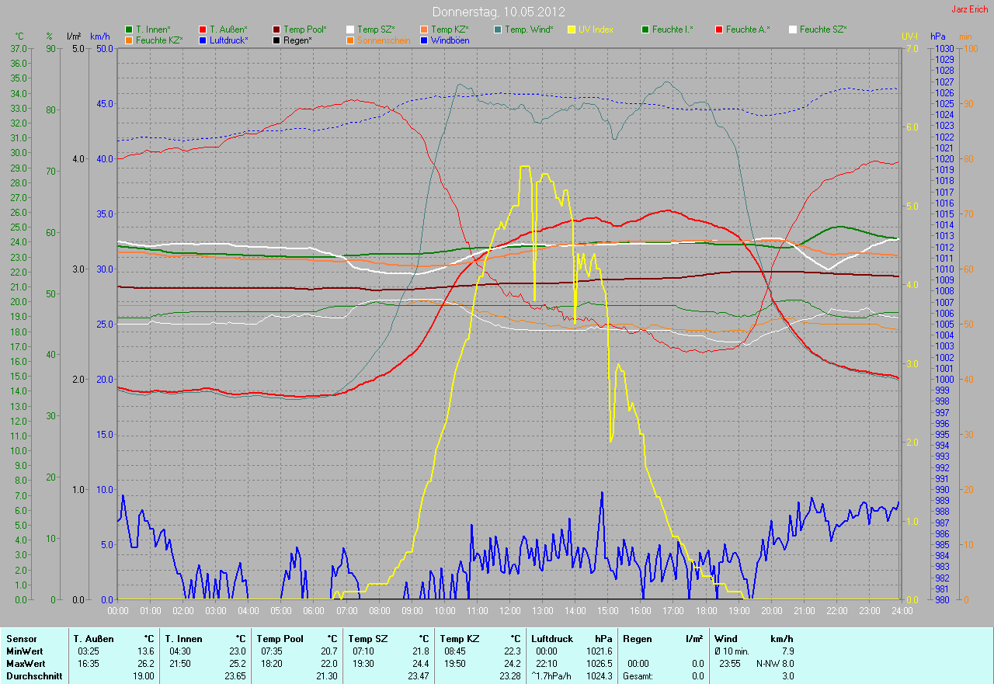Click the 'Wind' table column header
This screenshot has height=684, width=994.
(726, 639)
